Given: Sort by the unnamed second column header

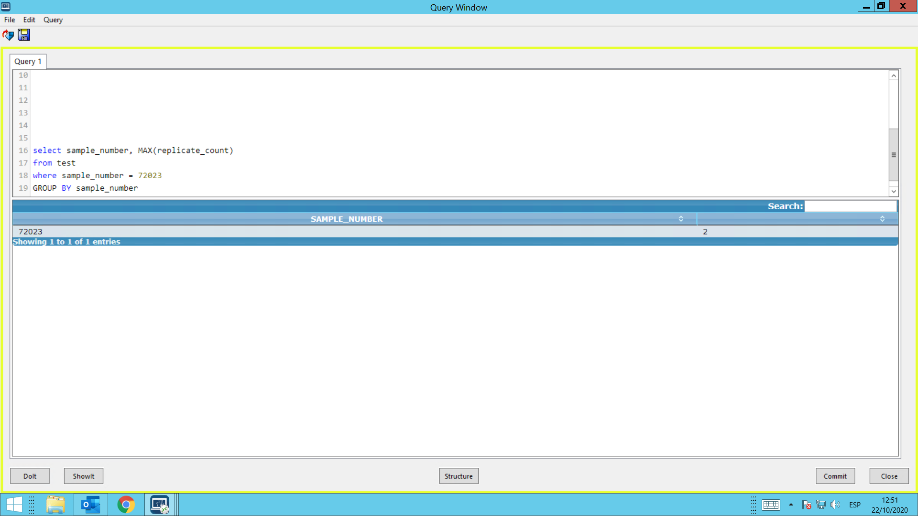Looking at the screenshot, I should point(797,219).
